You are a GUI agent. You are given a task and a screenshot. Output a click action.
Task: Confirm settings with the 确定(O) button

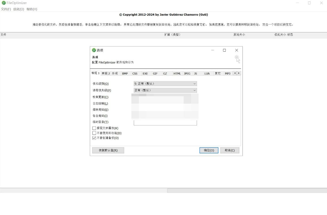tap(209, 150)
